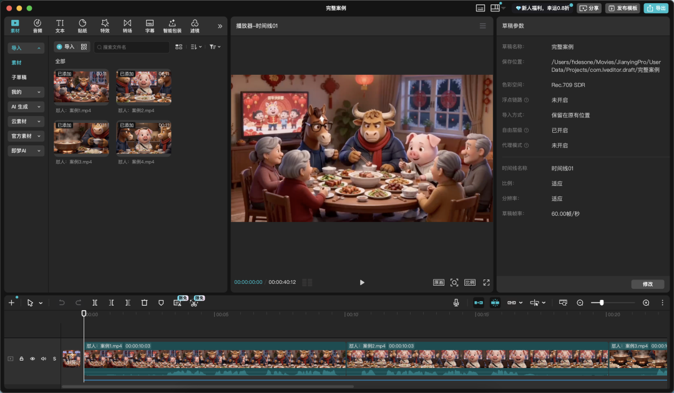This screenshot has width=674, height=393.
Task: Select the 特效 effects tab
Action: [105, 26]
